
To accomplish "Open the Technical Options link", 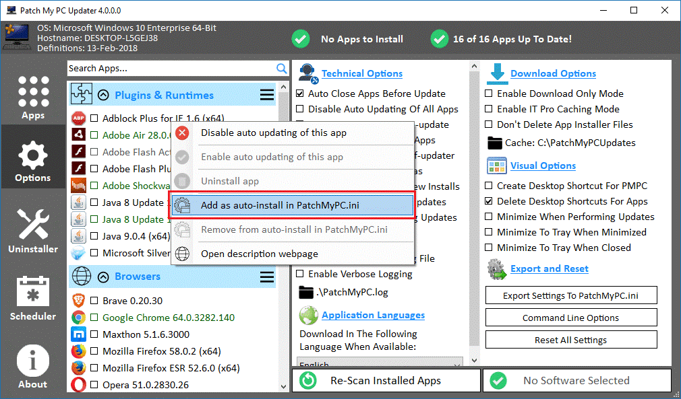I will pos(362,73).
